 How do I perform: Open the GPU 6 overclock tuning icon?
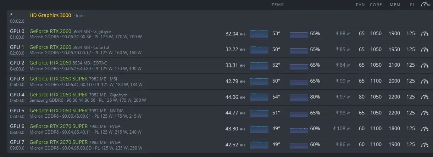[x=424, y=129]
